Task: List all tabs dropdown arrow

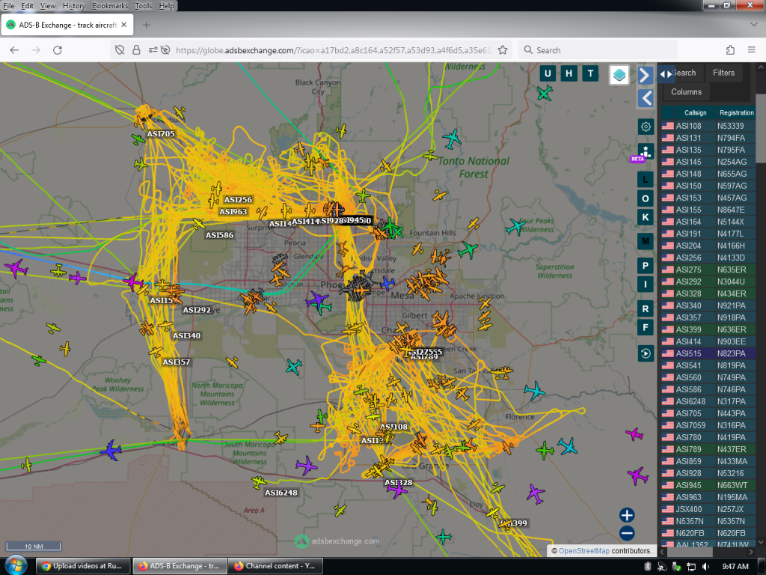Action: tap(753, 25)
